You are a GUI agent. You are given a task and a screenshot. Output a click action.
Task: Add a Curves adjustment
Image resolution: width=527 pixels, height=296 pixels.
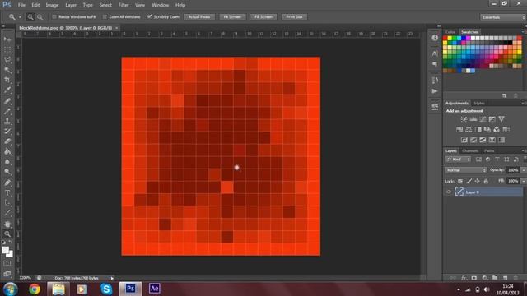pyautogui.click(x=483, y=119)
